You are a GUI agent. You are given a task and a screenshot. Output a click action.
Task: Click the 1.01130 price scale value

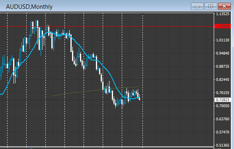pos(223,40)
